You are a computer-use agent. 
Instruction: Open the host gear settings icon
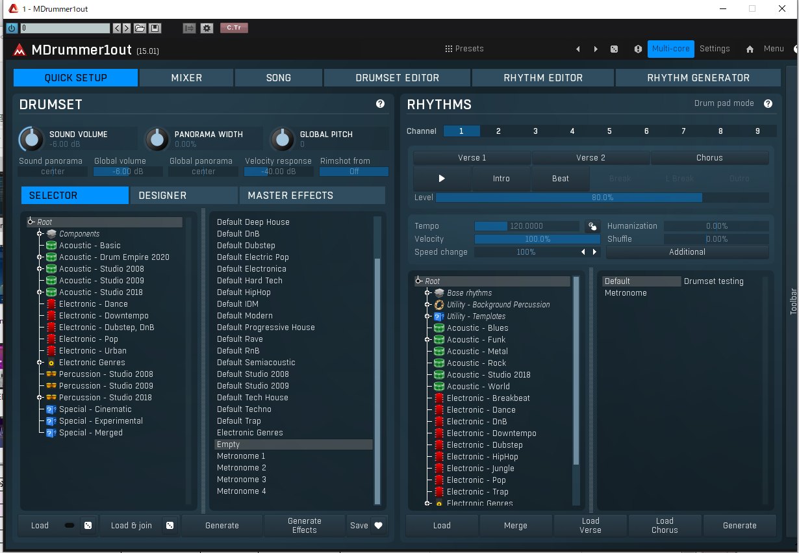click(x=207, y=28)
